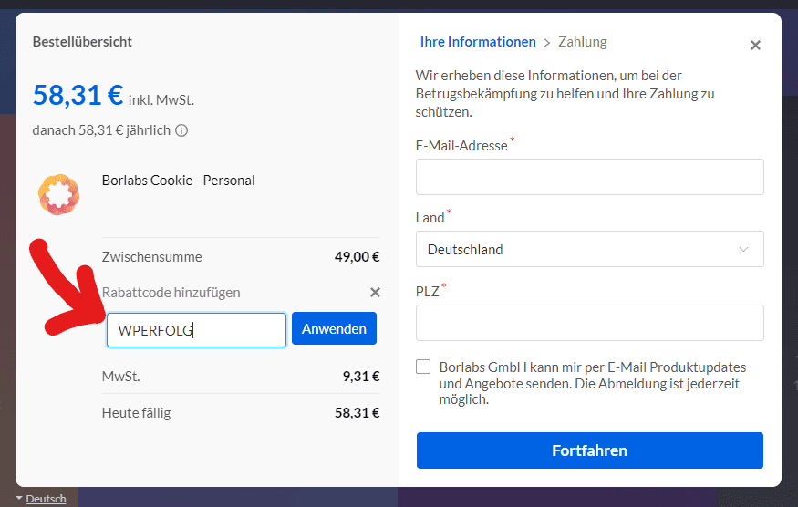
Task: Click the inkl. MwSt. text
Action: (161, 100)
